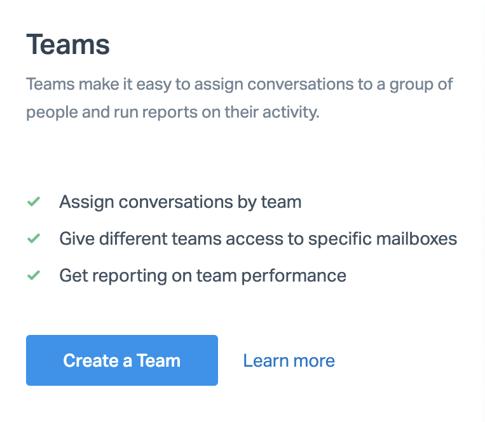Select the last green tick in the feature list
This screenshot has height=422, width=485.
coord(34,276)
